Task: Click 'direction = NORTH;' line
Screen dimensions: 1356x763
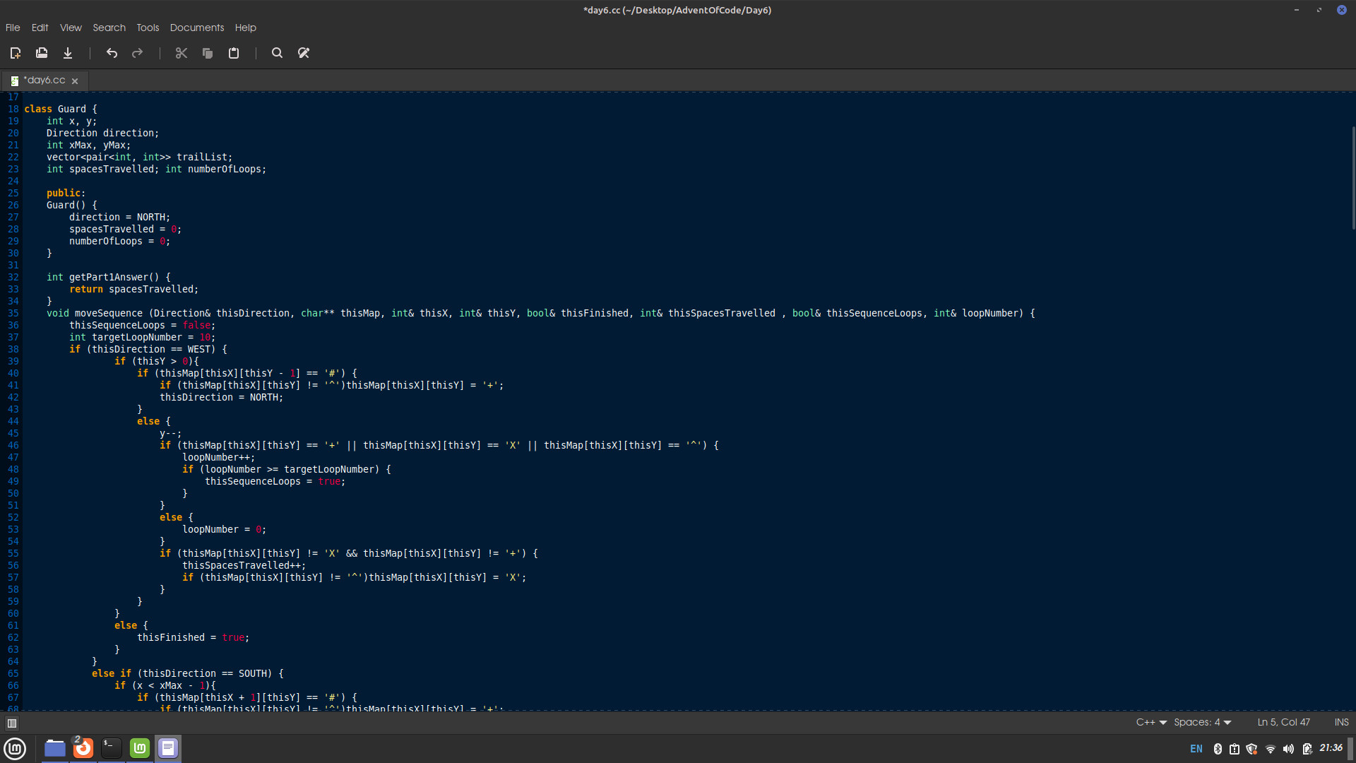Action: (120, 217)
